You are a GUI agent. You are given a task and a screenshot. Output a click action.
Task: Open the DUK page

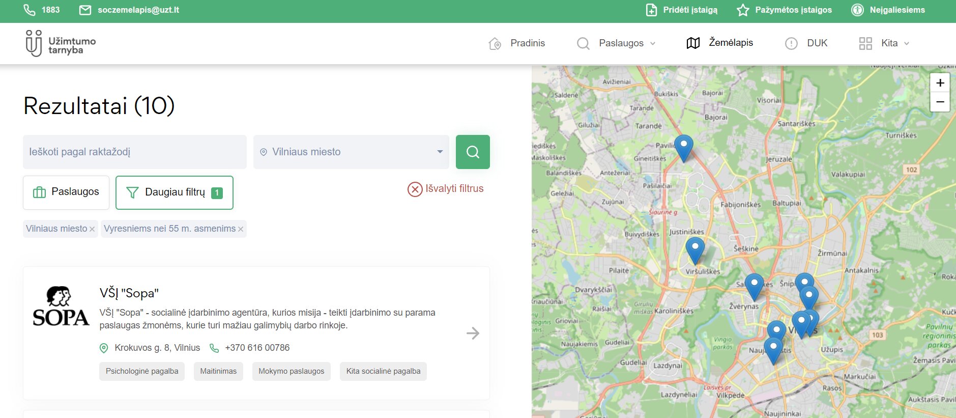[806, 43]
